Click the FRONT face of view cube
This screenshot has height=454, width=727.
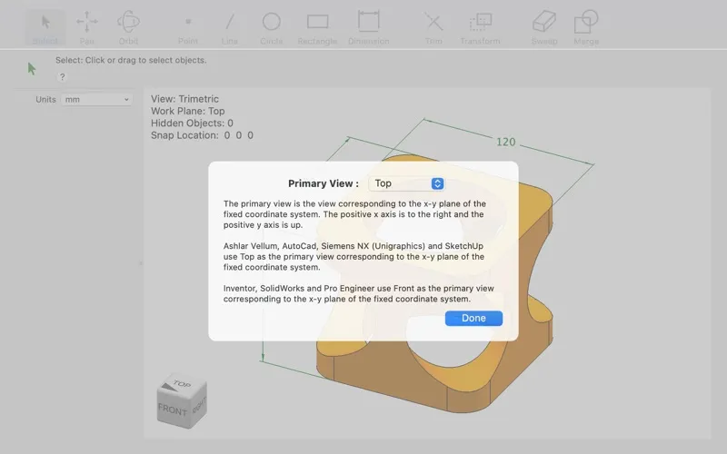pyautogui.click(x=173, y=410)
